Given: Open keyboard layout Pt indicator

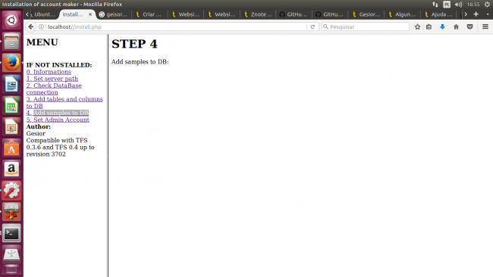Looking at the screenshot, I should pyautogui.click(x=447, y=4).
